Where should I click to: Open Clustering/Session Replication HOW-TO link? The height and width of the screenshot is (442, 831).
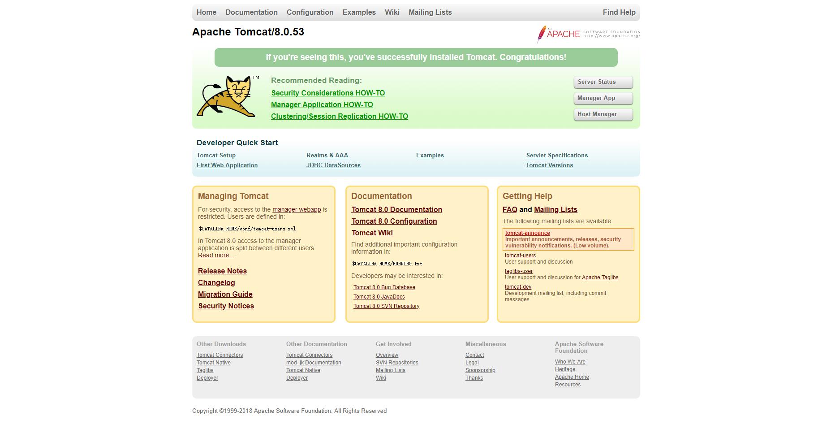click(x=340, y=117)
